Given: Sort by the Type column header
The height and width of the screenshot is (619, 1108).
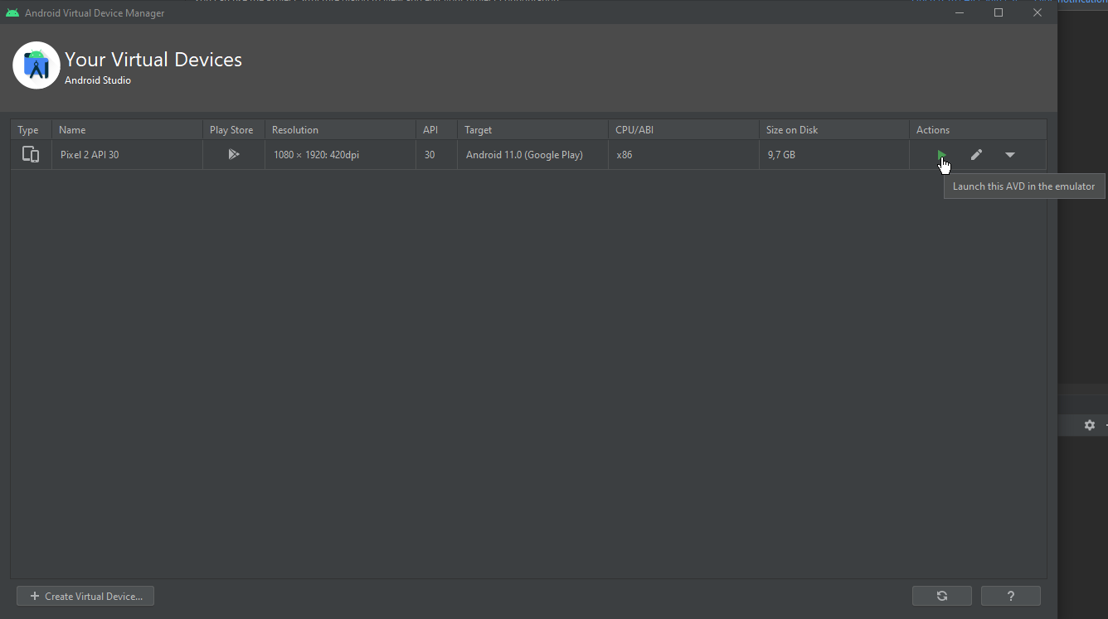Looking at the screenshot, I should click(32, 130).
